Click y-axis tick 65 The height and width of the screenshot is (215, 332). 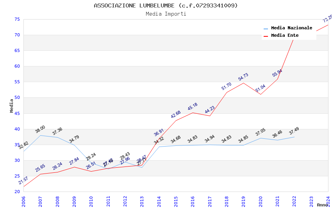click(x=17, y=51)
